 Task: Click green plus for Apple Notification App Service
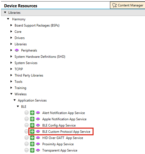[32, 119]
